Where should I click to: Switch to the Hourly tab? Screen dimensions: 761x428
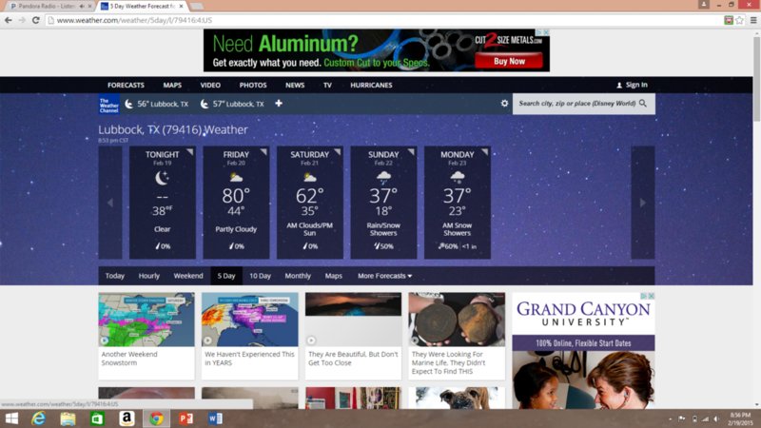149,276
